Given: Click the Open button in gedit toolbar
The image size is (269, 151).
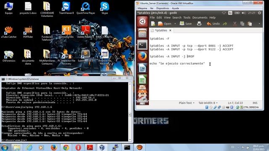Looking at the screenshot, I should [x=164, y=23].
